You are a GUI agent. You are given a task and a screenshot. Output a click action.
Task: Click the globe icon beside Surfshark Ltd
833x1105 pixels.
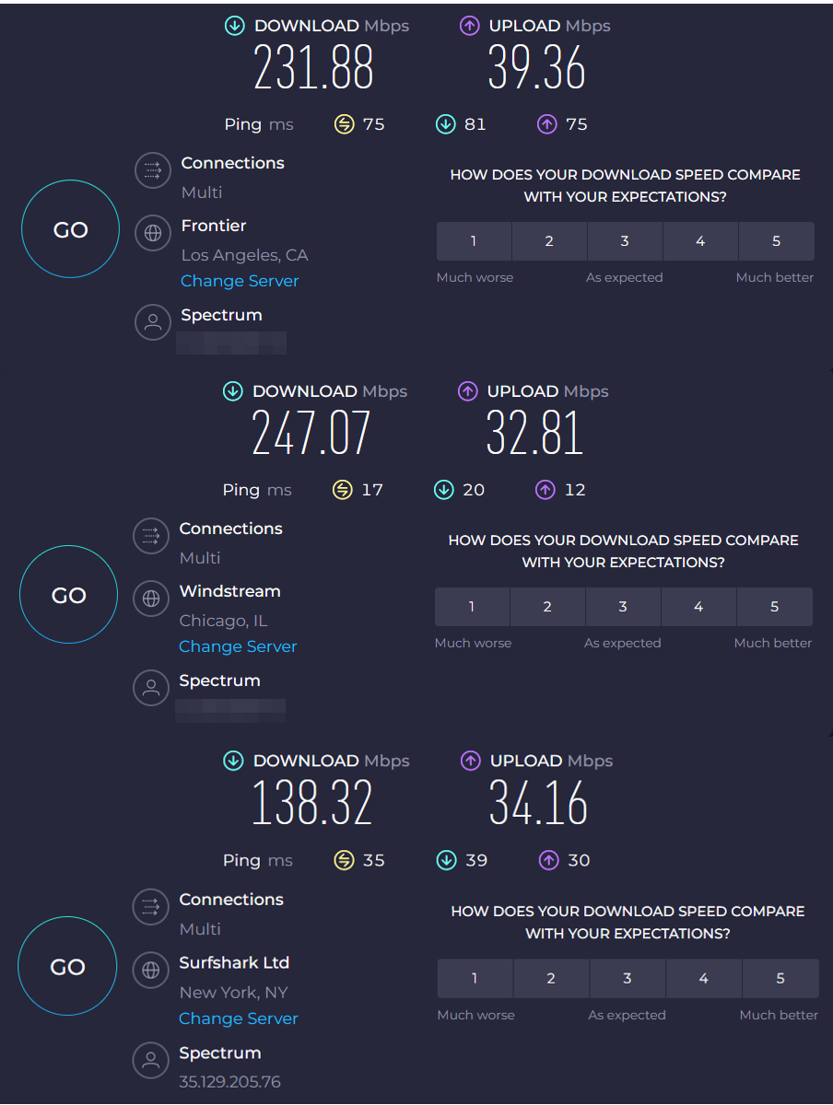151,970
